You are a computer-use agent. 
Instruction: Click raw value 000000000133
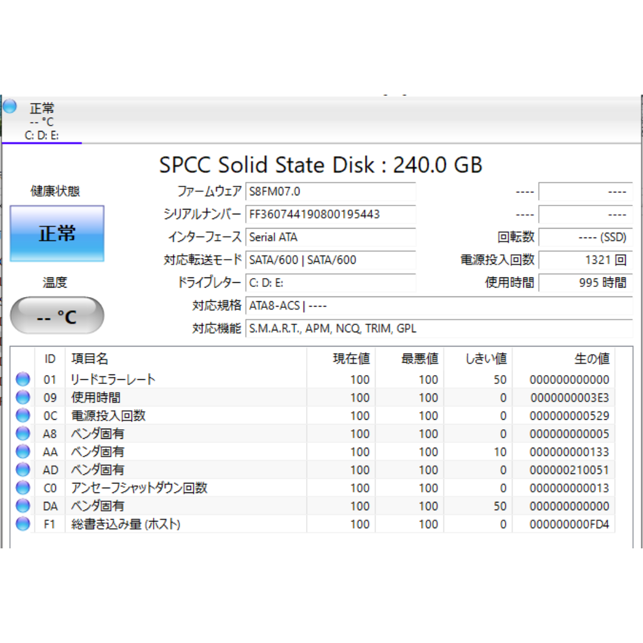coord(569,452)
